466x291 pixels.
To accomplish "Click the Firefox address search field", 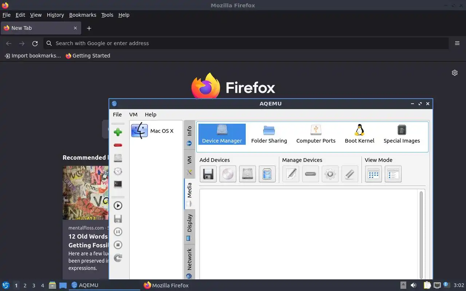I will pyautogui.click(x=246, y=43).
